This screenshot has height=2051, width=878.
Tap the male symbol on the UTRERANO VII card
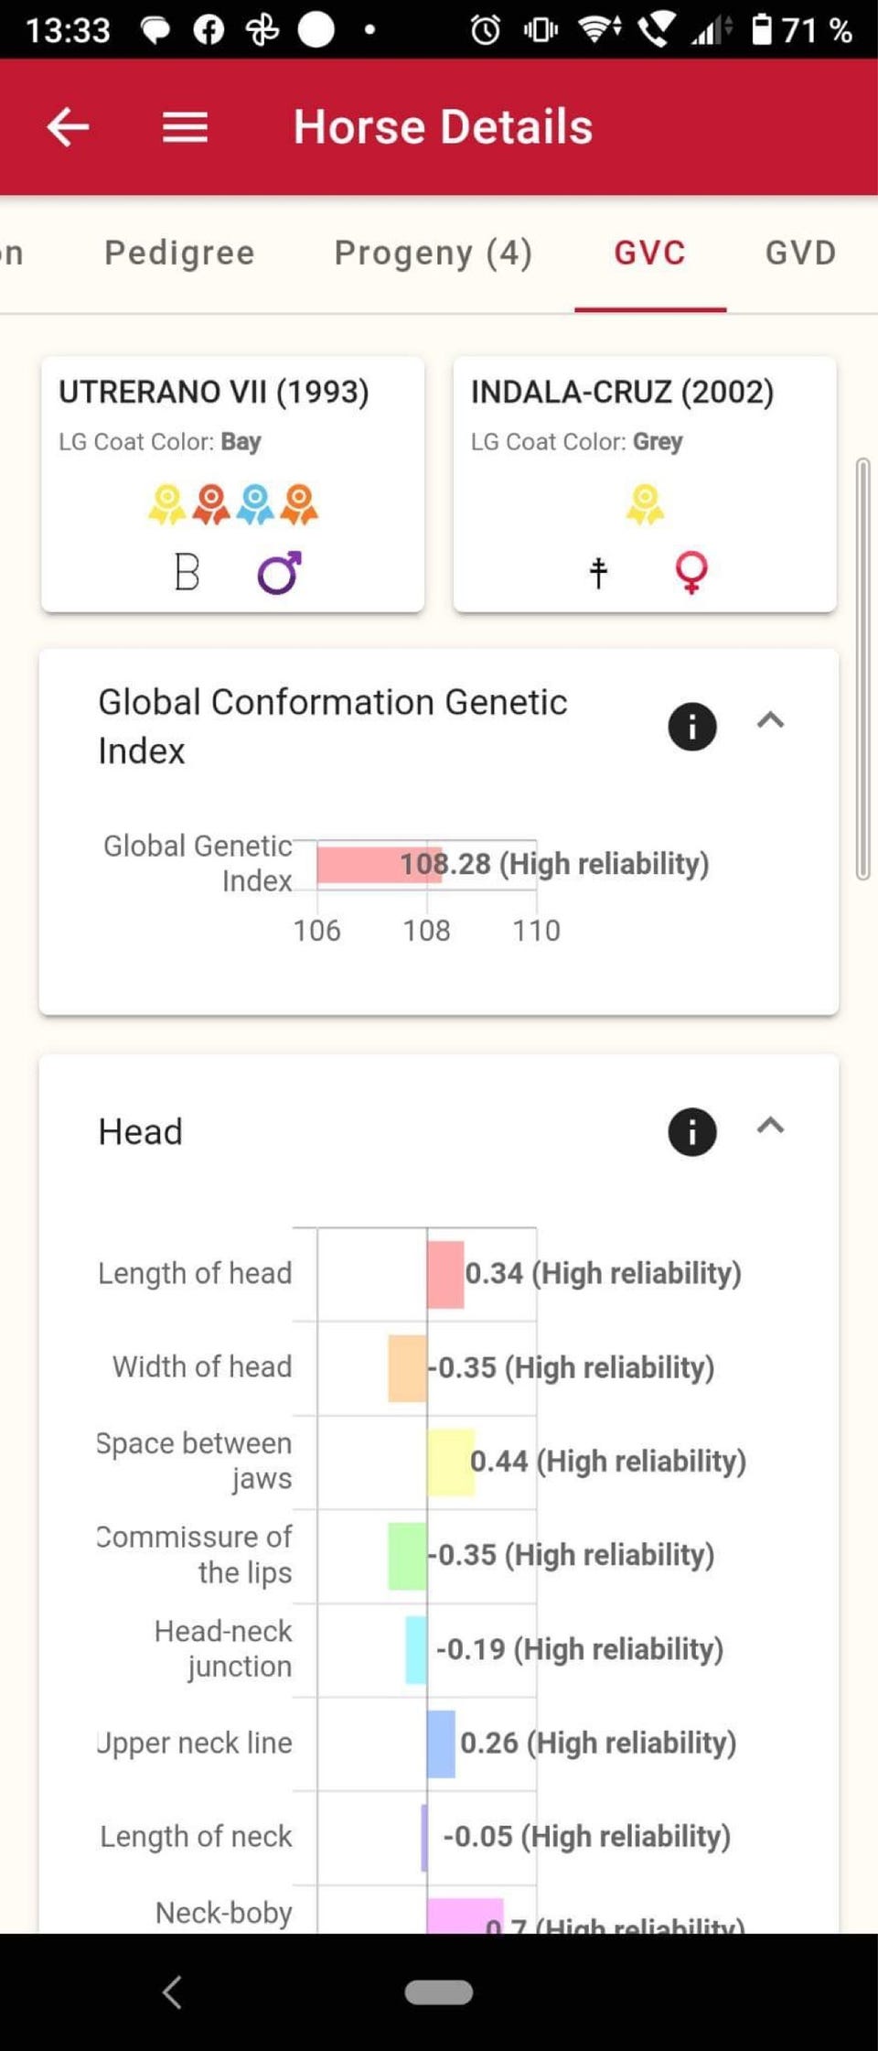tap(279, 573)
